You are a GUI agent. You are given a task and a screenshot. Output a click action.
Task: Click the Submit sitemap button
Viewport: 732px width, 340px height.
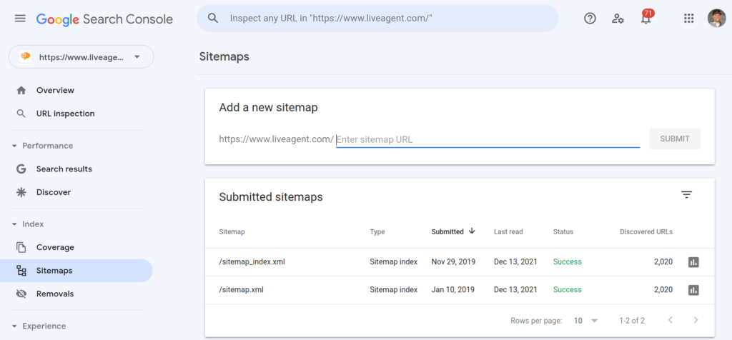click(674, 139)
